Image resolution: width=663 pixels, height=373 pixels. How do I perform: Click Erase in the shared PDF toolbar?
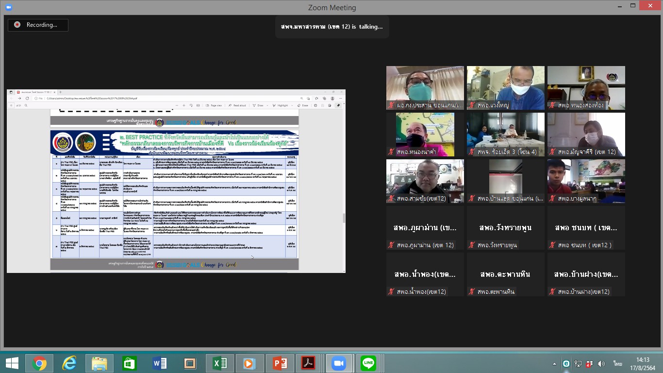pos(303,105)
